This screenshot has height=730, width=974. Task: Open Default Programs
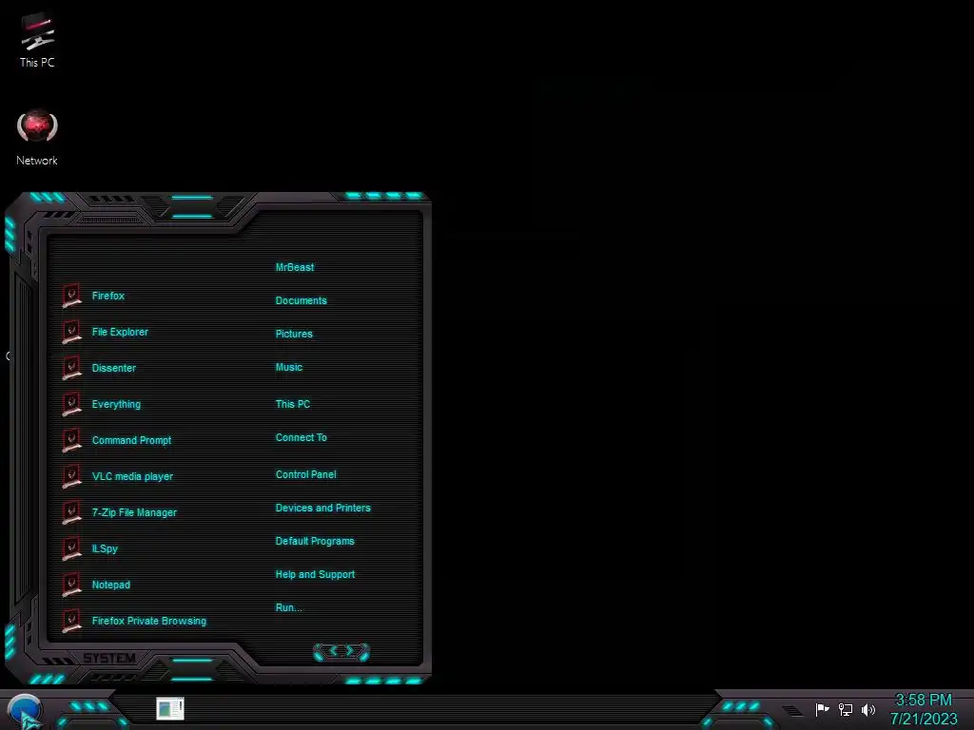[x=315, y=541]
